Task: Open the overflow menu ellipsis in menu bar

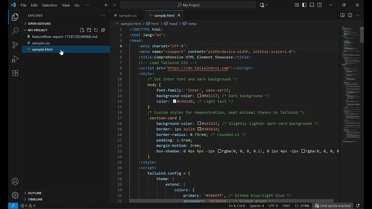Action: (87, 5)
